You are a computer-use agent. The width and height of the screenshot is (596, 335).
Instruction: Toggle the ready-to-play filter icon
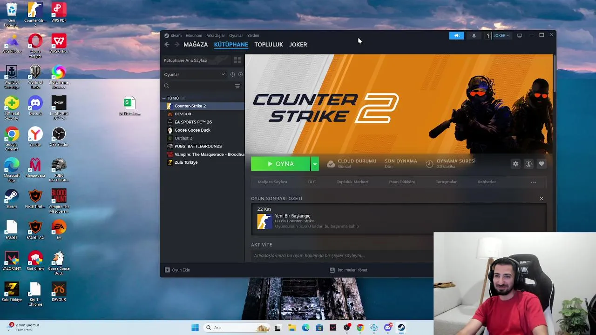point(241,74)
